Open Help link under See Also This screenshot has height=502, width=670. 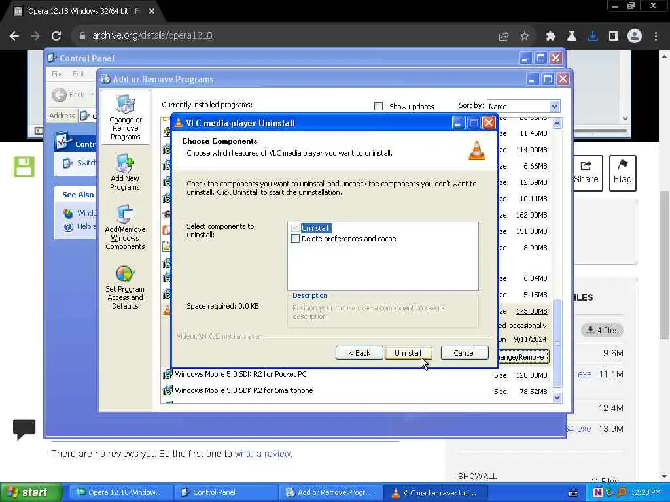coord(80,226)
